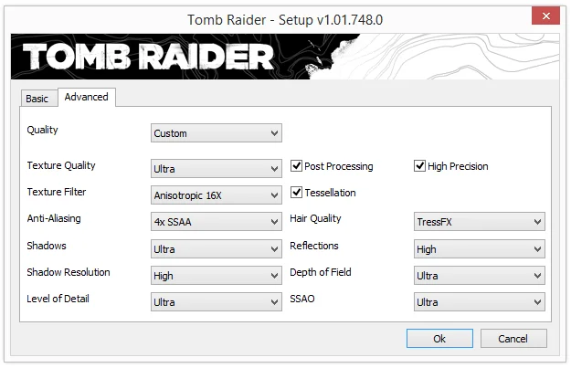Open the Texture Filter combo box

(217, 195)
